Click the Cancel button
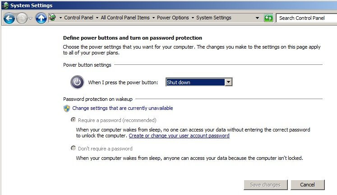The image size is (337, 195). tap(307, 185)
